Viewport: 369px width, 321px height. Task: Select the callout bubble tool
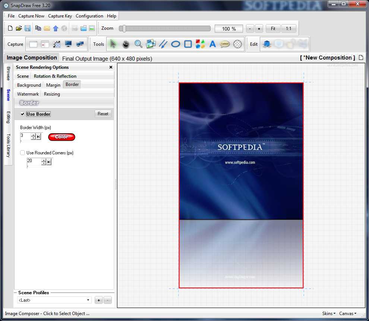coord(225,44)
